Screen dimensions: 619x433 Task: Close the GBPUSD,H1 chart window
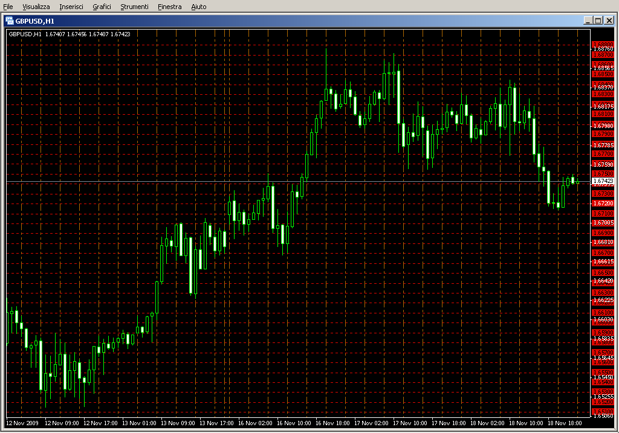609,21
